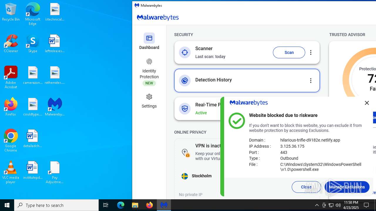Click the Detection History radar icon
Screen dimensions: 376x211
(x=185, y=81)
